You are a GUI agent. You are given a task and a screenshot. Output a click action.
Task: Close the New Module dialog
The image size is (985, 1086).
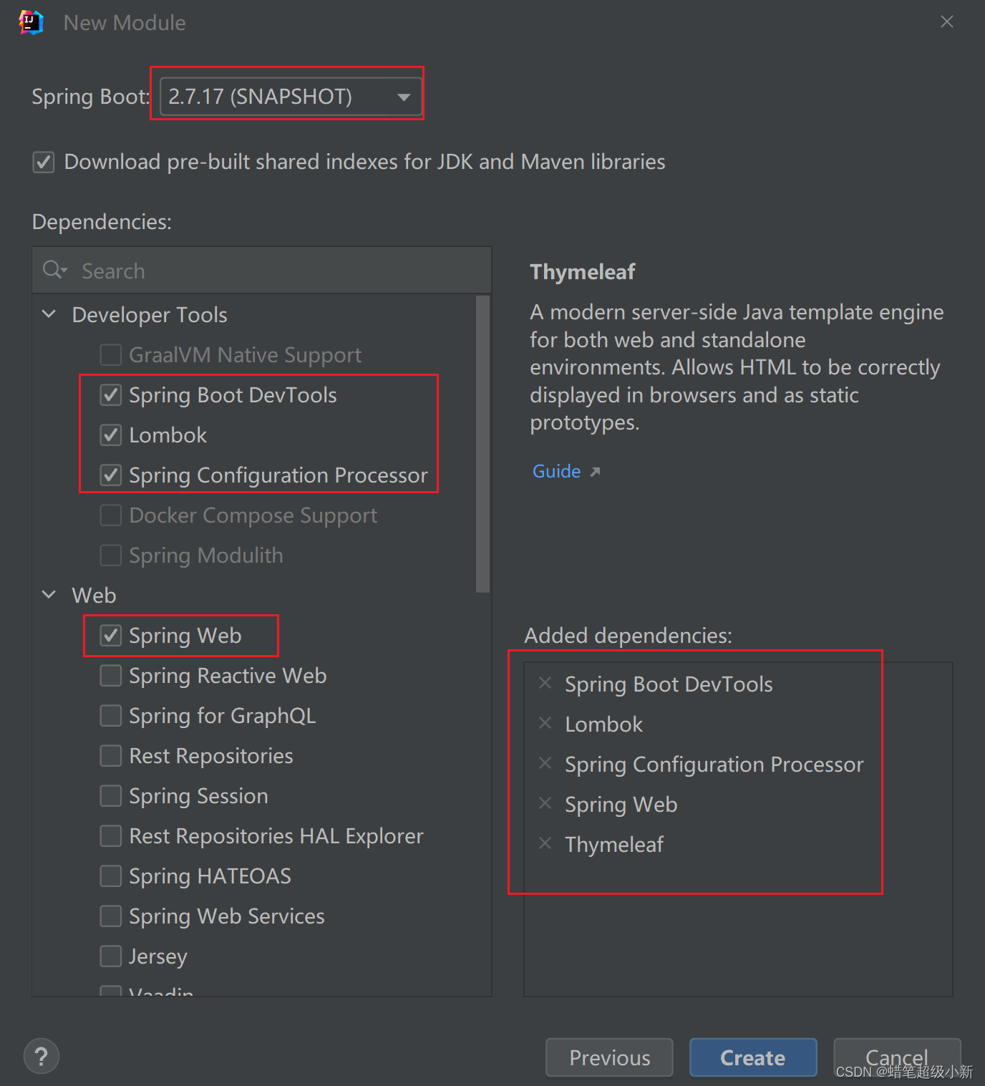[946, 22]
